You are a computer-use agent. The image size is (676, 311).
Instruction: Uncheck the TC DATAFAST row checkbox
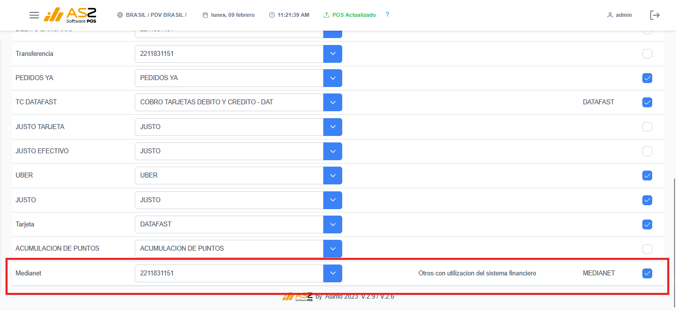coord(647,102)
